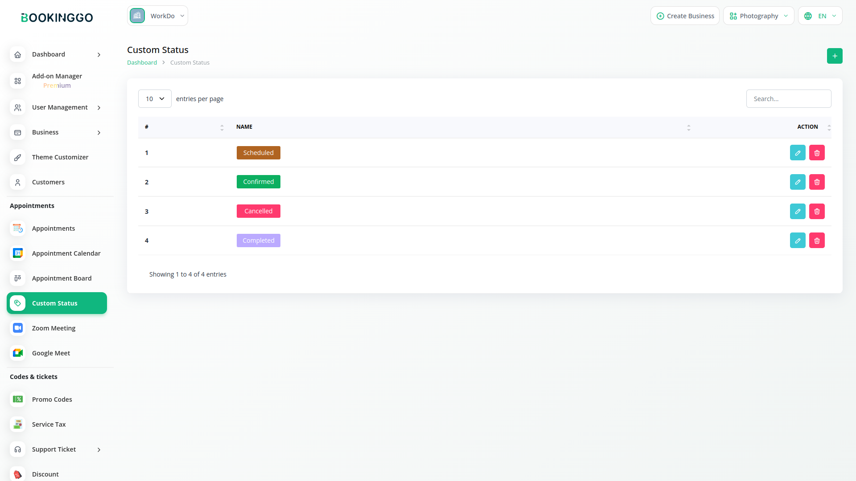Expand the Support Ticket submenu
856x481 pixels.
pos(54,449)
